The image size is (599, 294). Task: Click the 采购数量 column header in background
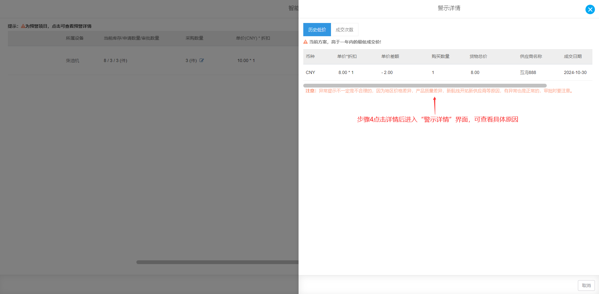[x=194, y=38]
